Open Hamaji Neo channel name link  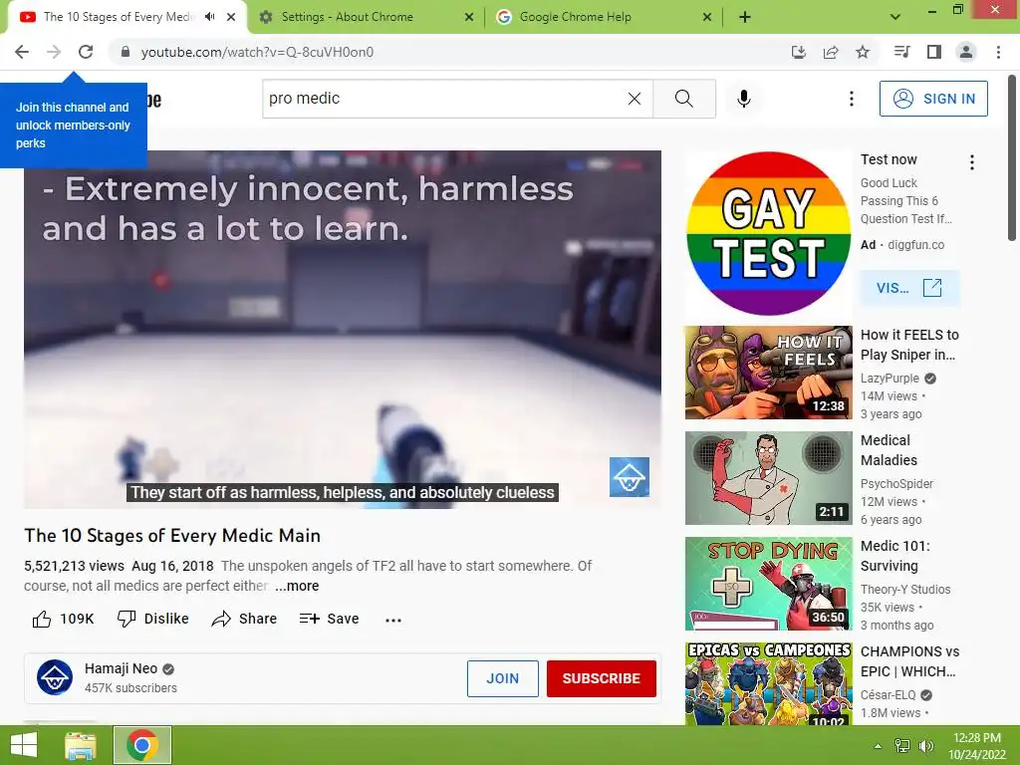pos(121,668)
